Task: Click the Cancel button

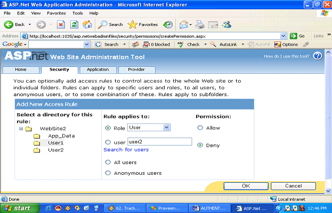Action: [294, 186]
